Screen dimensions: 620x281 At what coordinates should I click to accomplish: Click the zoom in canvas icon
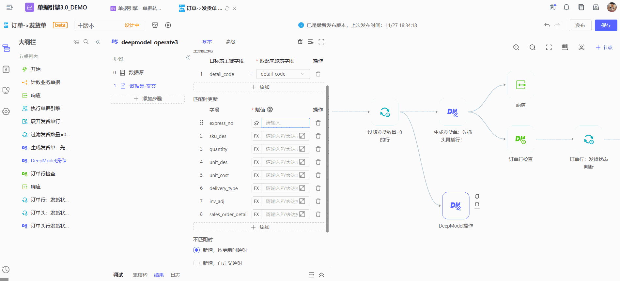point(516,47)
